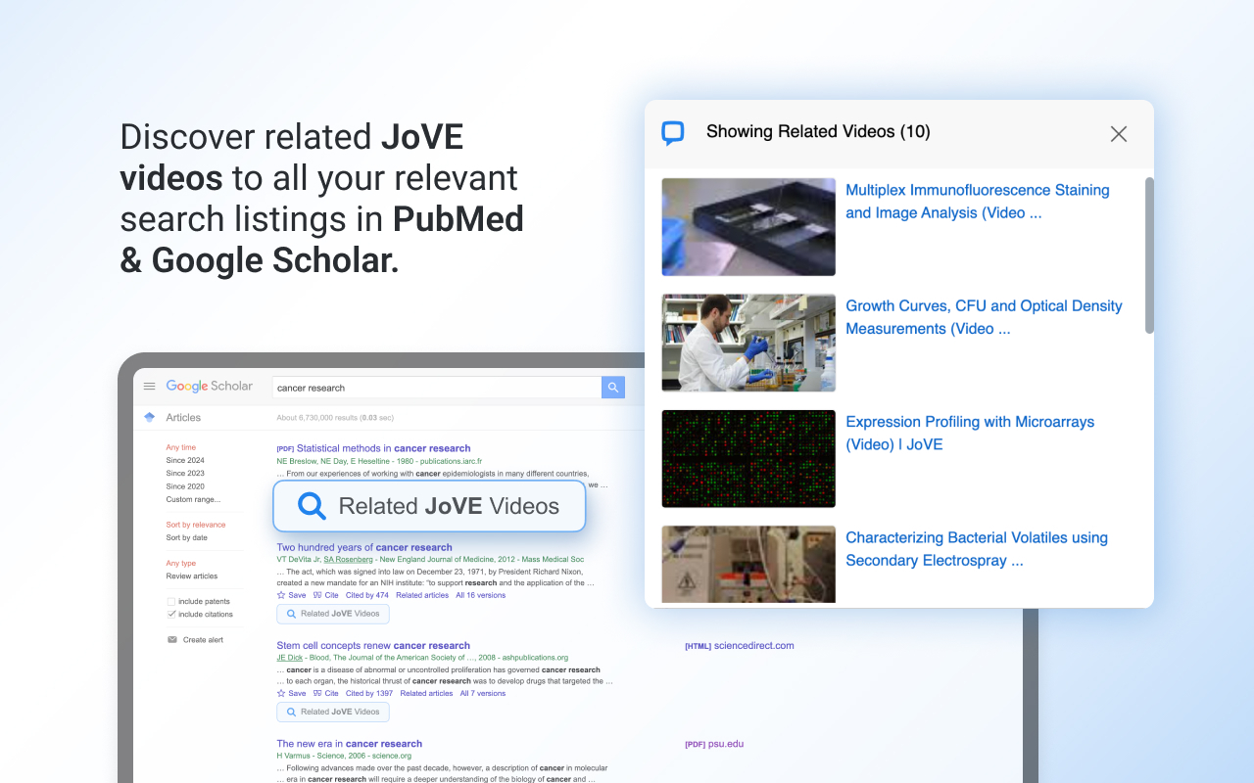The image size is (1254, 783).
Task: Click the envelope icon next to Create alert
Action: pos(172,640)
